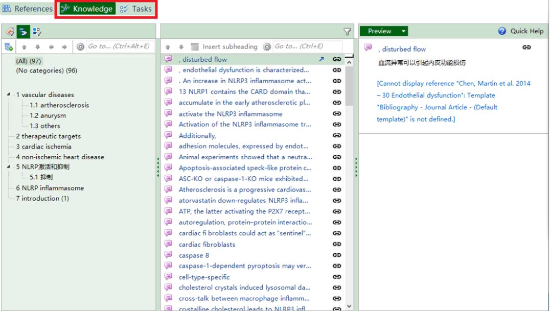Open the Knowledge tab
This screenshot has height=311, width=552.
(x=87, y=9)
